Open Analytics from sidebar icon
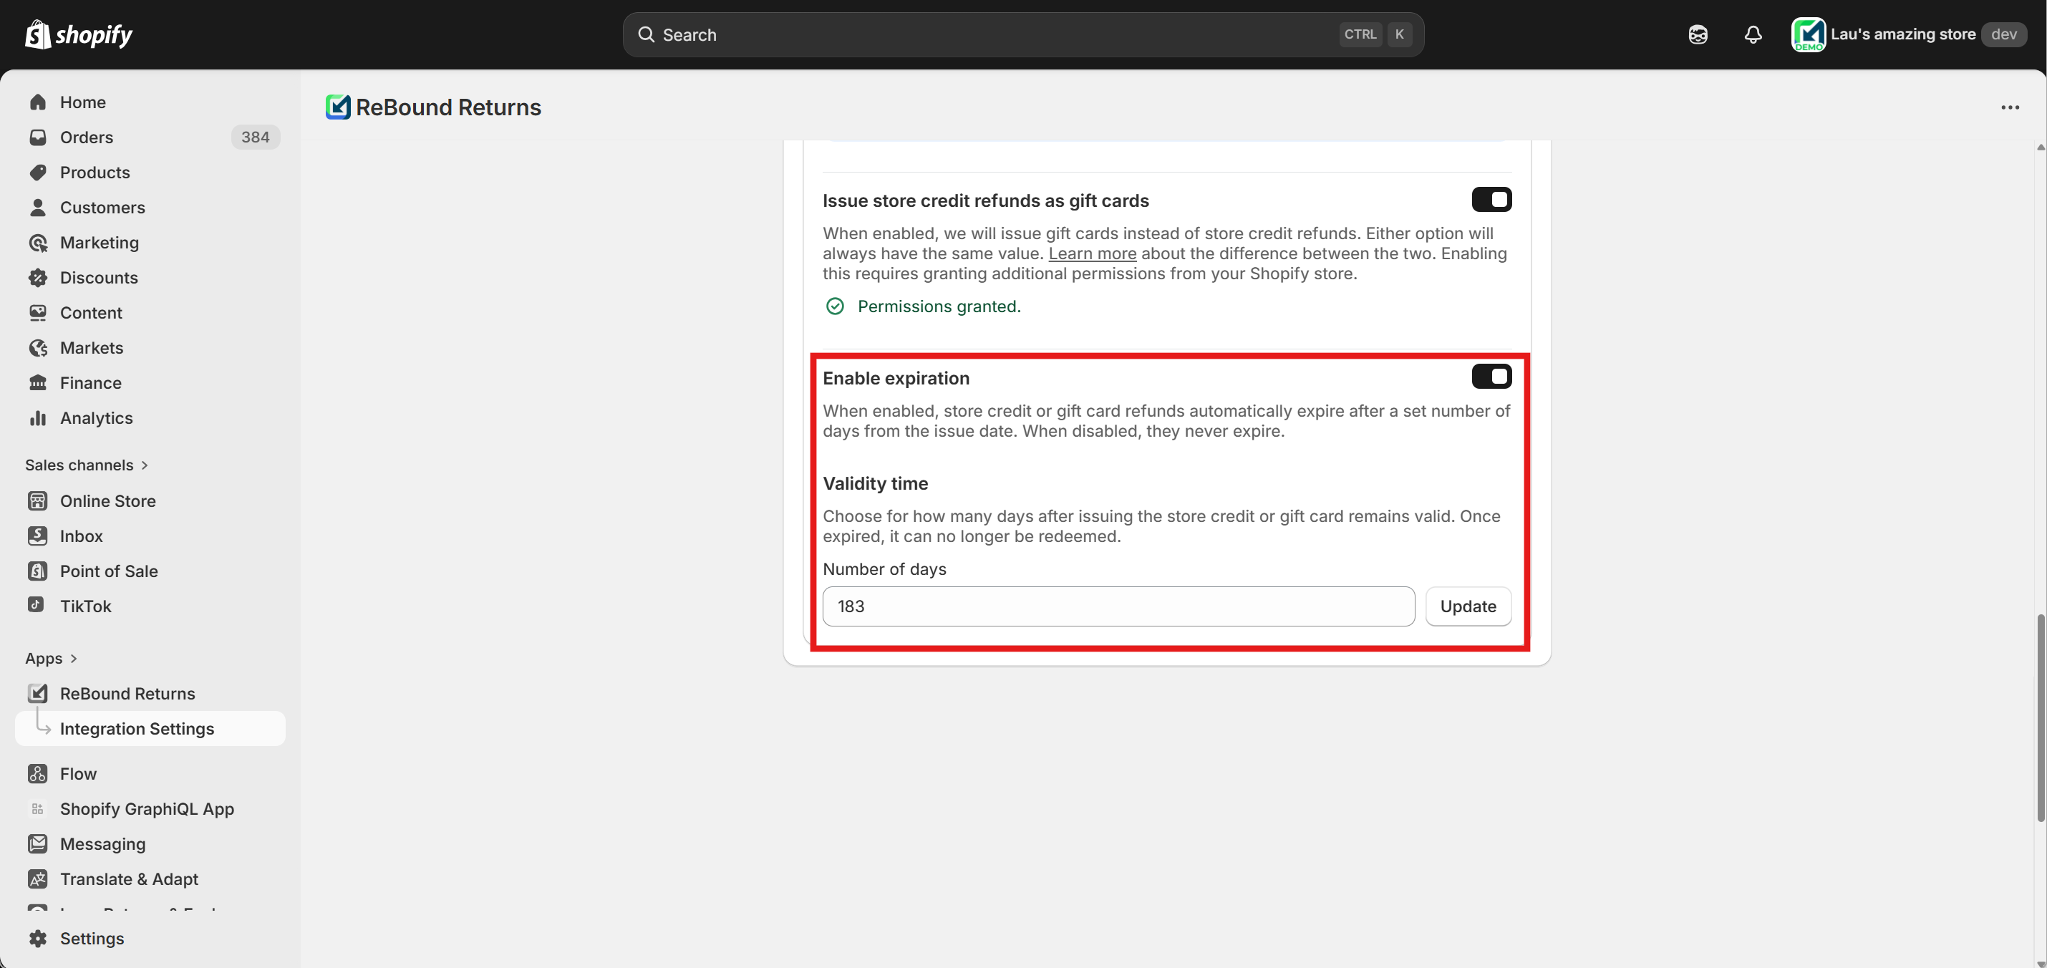The width and height of the screenshot is (2047, 968). pos(37,418)
